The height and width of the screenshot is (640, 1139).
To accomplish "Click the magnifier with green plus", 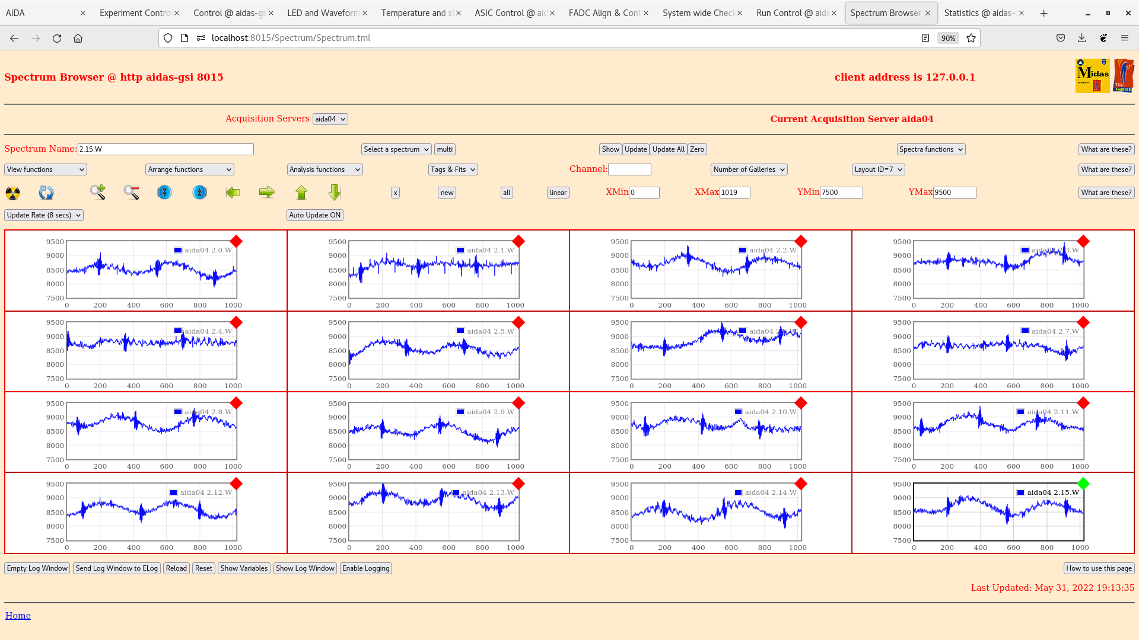I will click(98, 192).
